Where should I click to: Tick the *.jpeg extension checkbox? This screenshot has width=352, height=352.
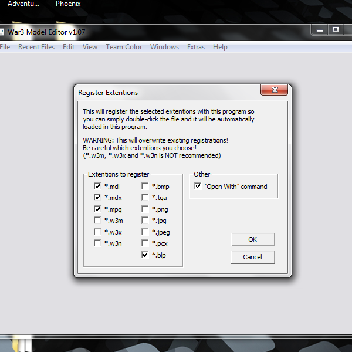pos(145,232)
